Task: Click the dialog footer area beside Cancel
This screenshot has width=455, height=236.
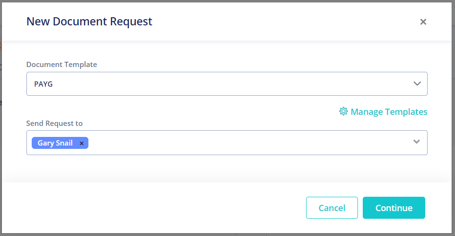Action: coord(154,208)
